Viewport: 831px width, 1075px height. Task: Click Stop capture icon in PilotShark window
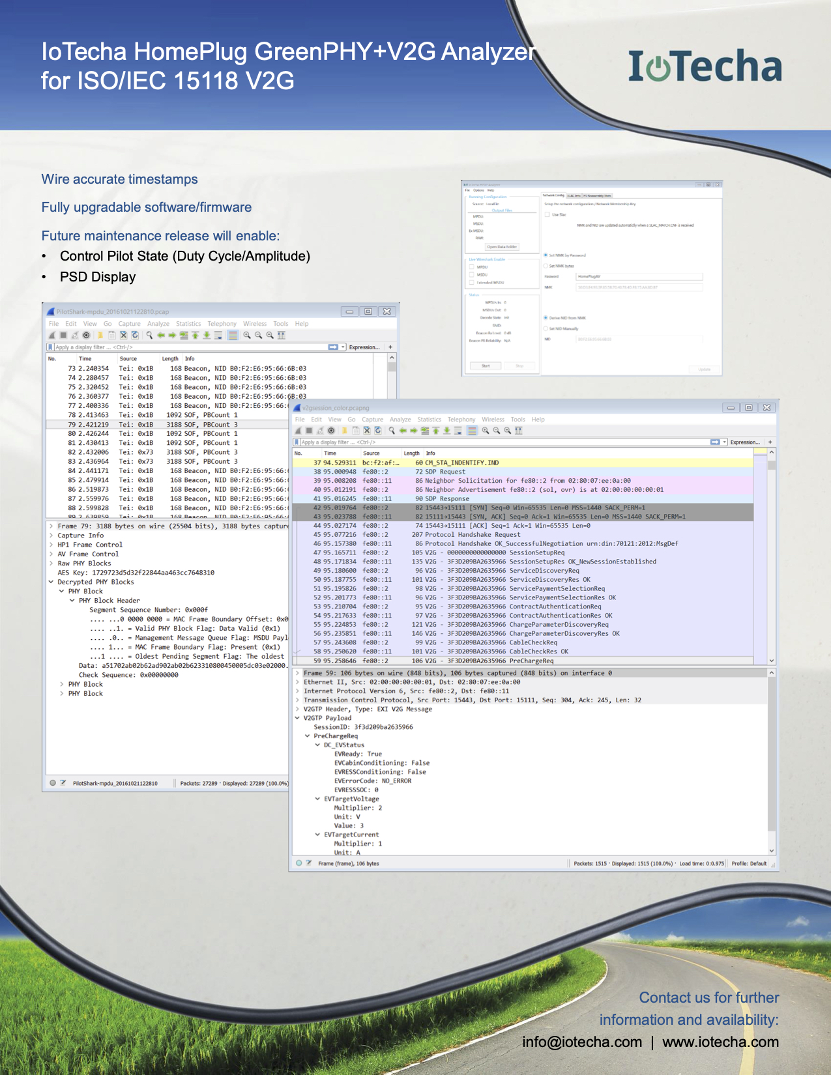pos(63,335)
